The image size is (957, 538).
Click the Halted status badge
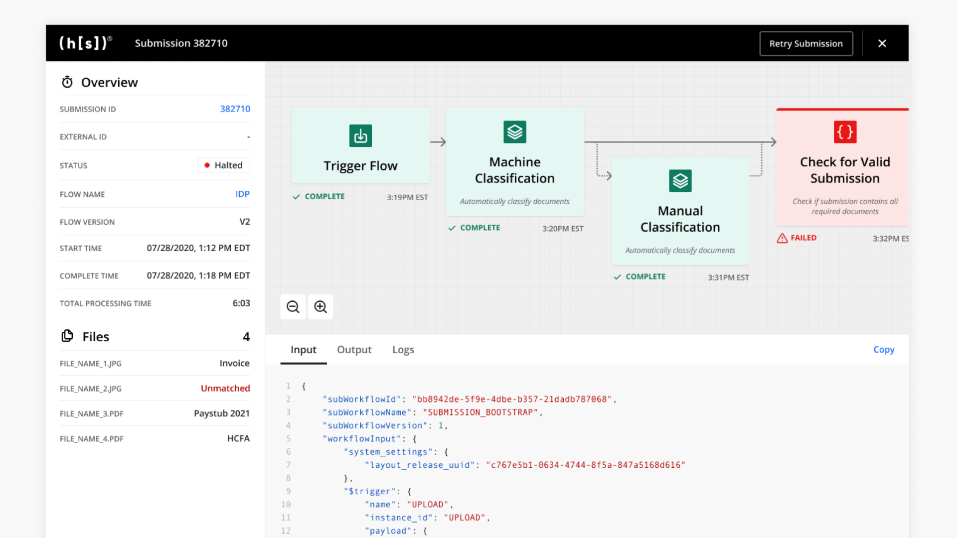223,165
